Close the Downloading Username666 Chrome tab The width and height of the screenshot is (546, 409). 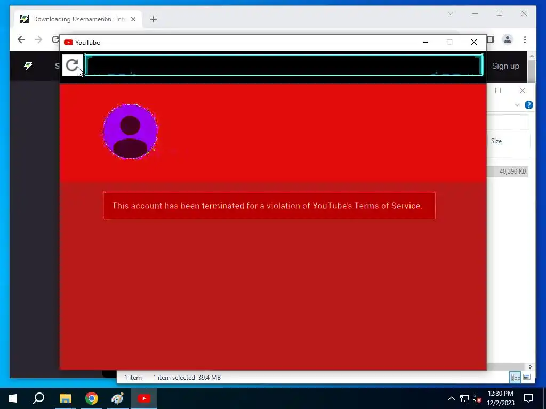tap(133, 19)
